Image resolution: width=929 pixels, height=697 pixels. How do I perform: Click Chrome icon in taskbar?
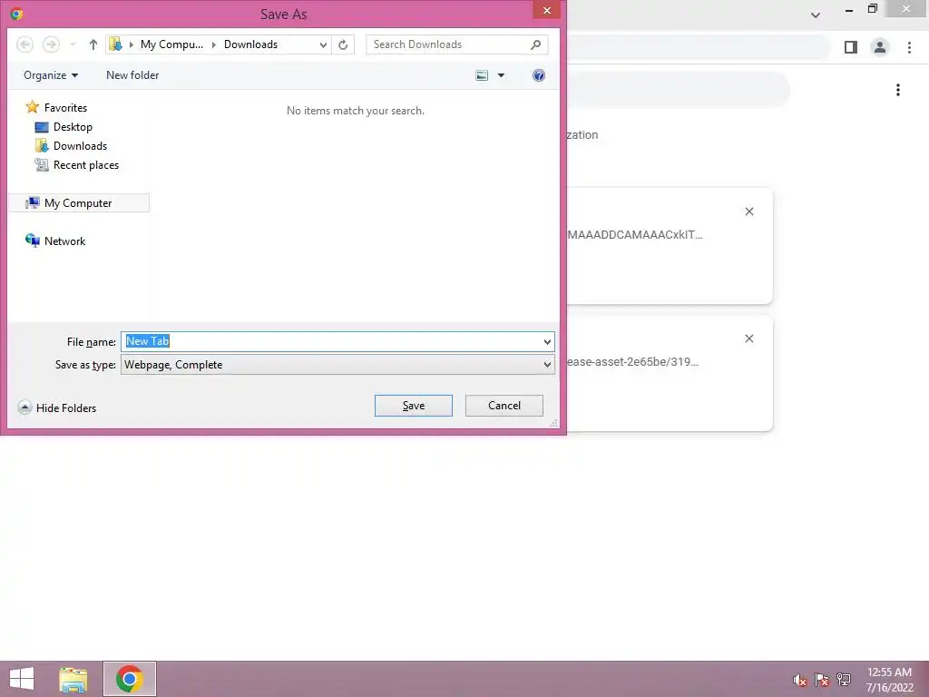pyautogui.click(x=130, y=679)
